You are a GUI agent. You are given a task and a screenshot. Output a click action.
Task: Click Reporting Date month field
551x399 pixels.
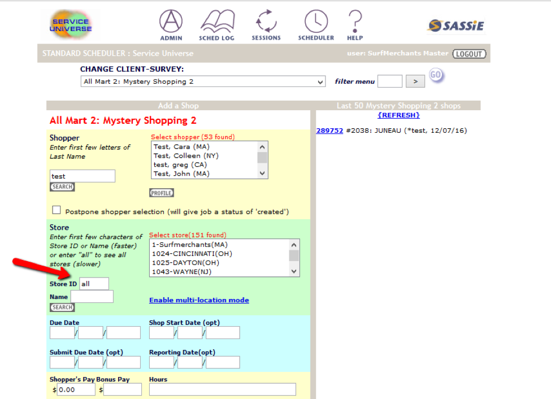[161, 362]
